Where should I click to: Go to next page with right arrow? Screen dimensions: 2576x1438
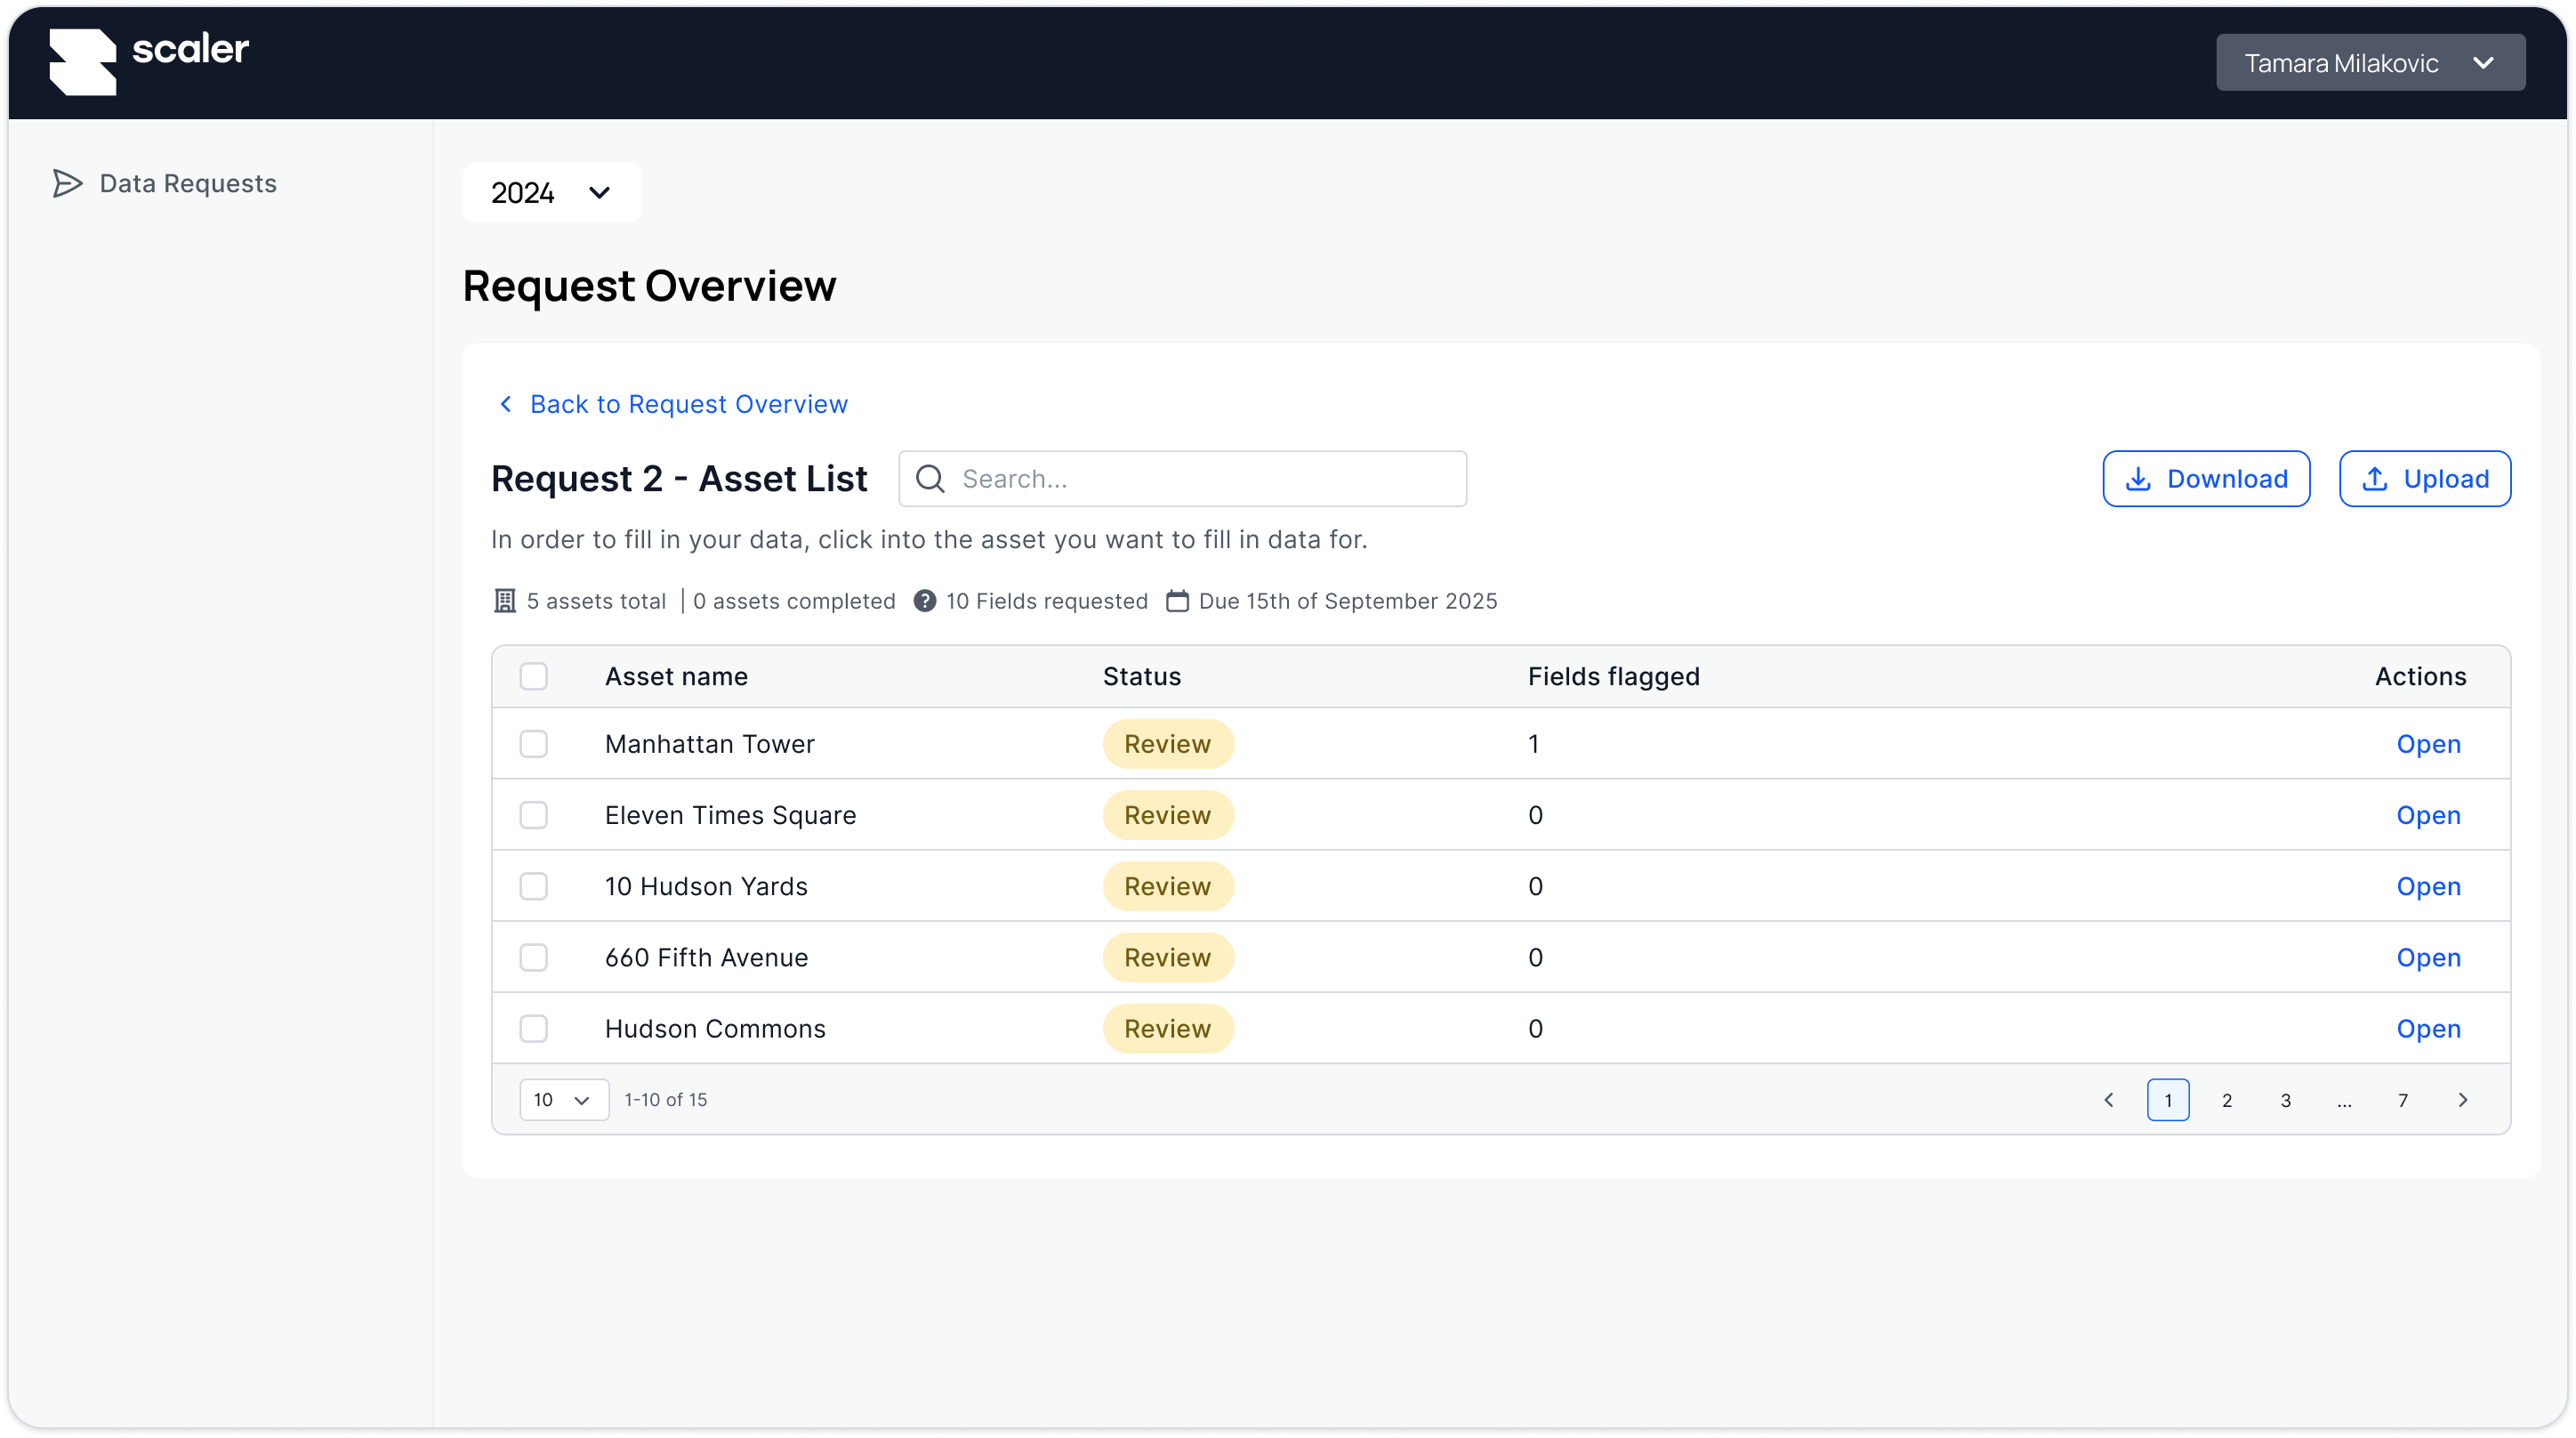2463,1100
